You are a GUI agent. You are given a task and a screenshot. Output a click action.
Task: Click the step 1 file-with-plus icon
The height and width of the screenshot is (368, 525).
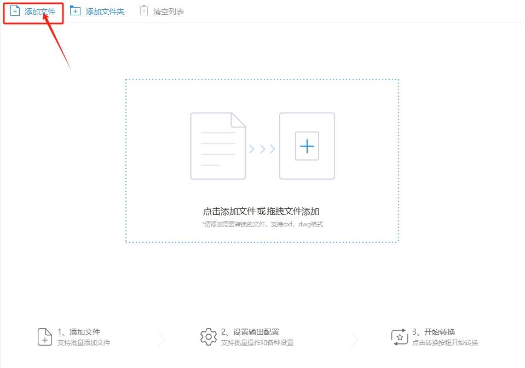point(44,337)
